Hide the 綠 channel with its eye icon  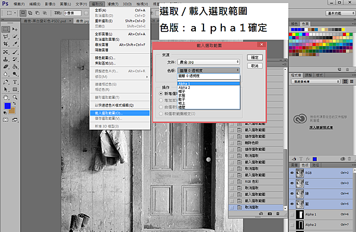[292, 194]
